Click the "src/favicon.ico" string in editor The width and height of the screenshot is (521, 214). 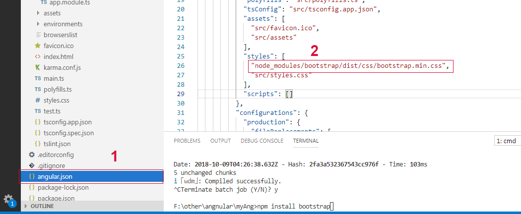[x=283, y=28]
